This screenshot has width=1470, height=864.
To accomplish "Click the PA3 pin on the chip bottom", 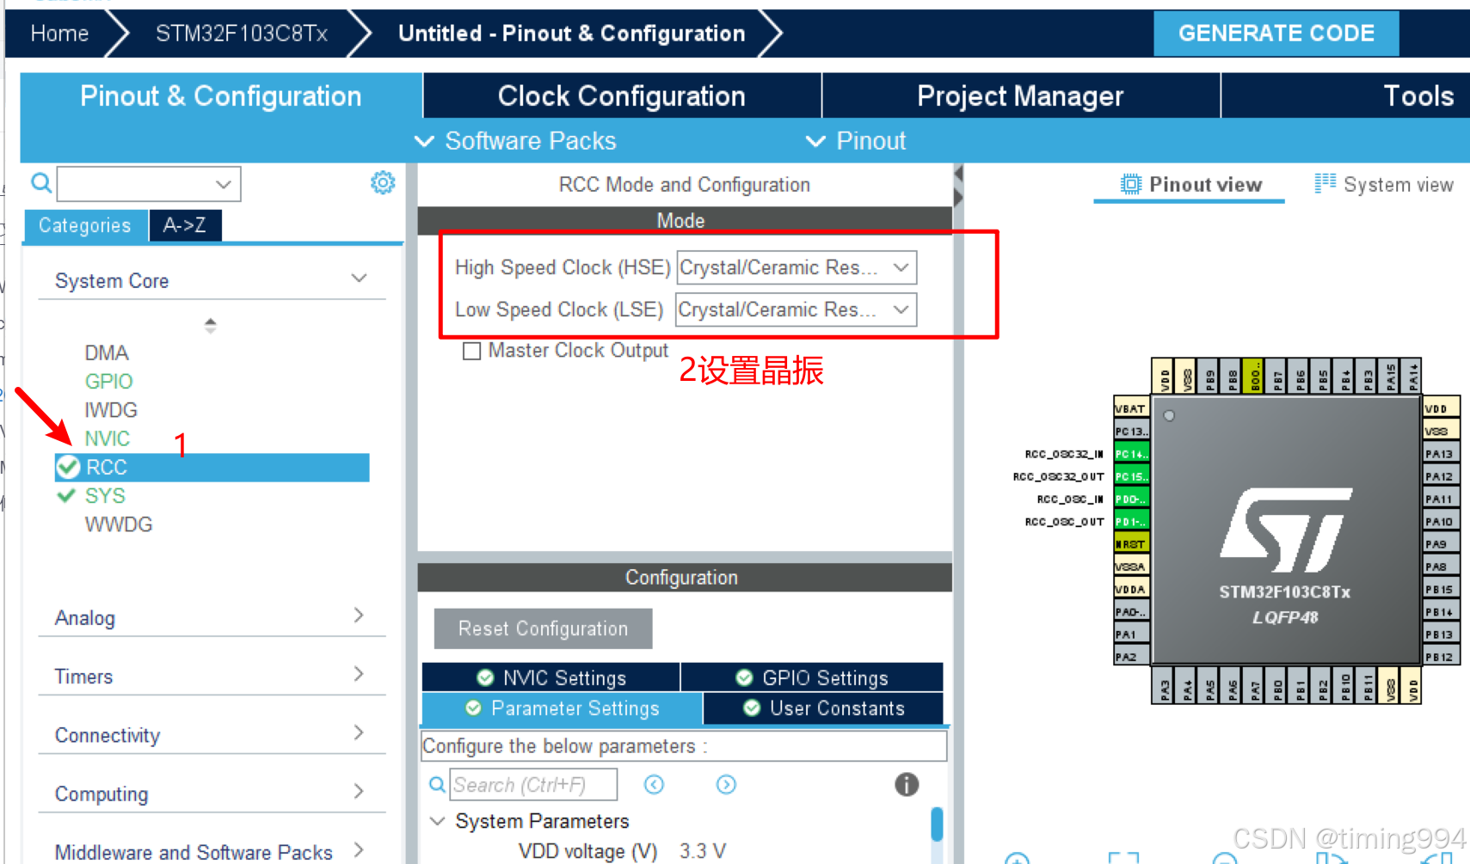I will [1164, 686].
